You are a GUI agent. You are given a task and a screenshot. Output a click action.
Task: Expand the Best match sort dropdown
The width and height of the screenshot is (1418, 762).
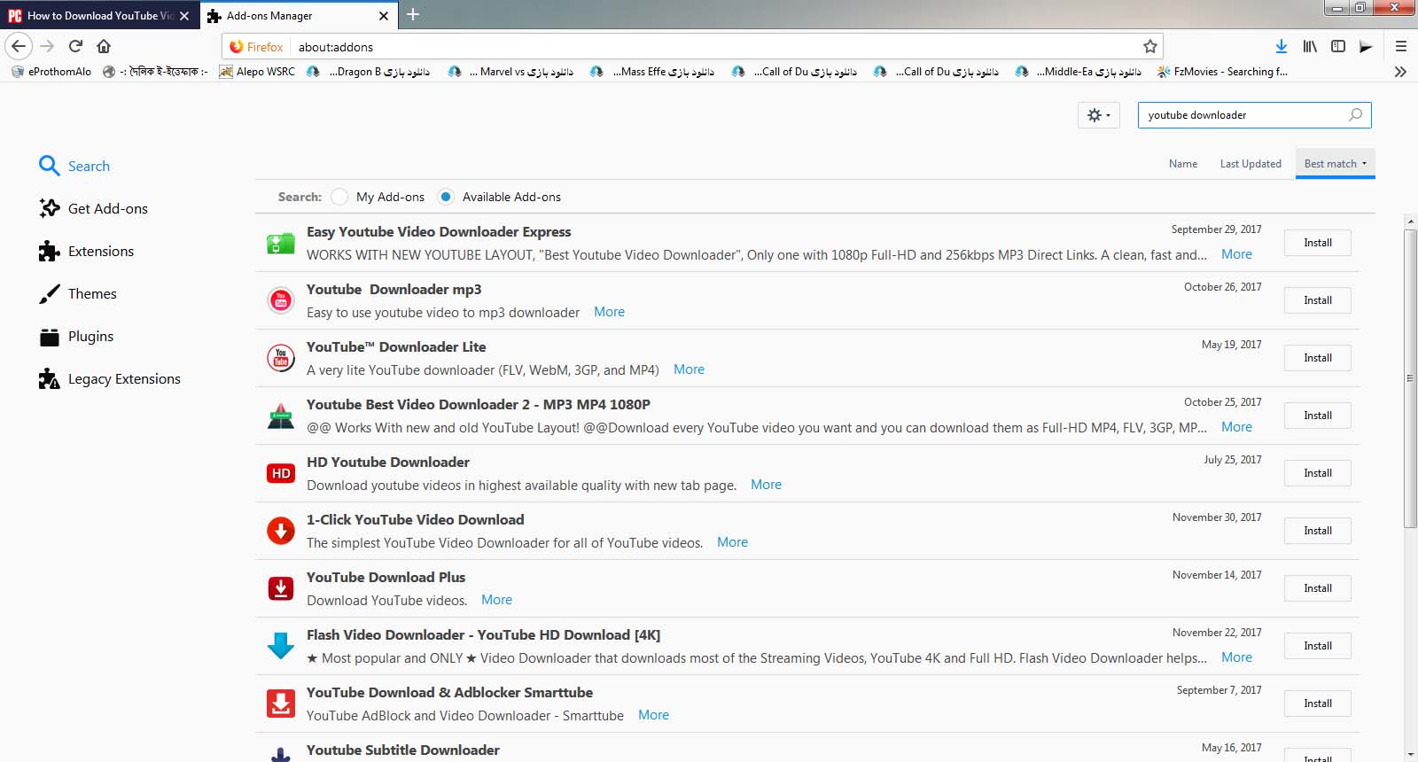coord(1335,164)
